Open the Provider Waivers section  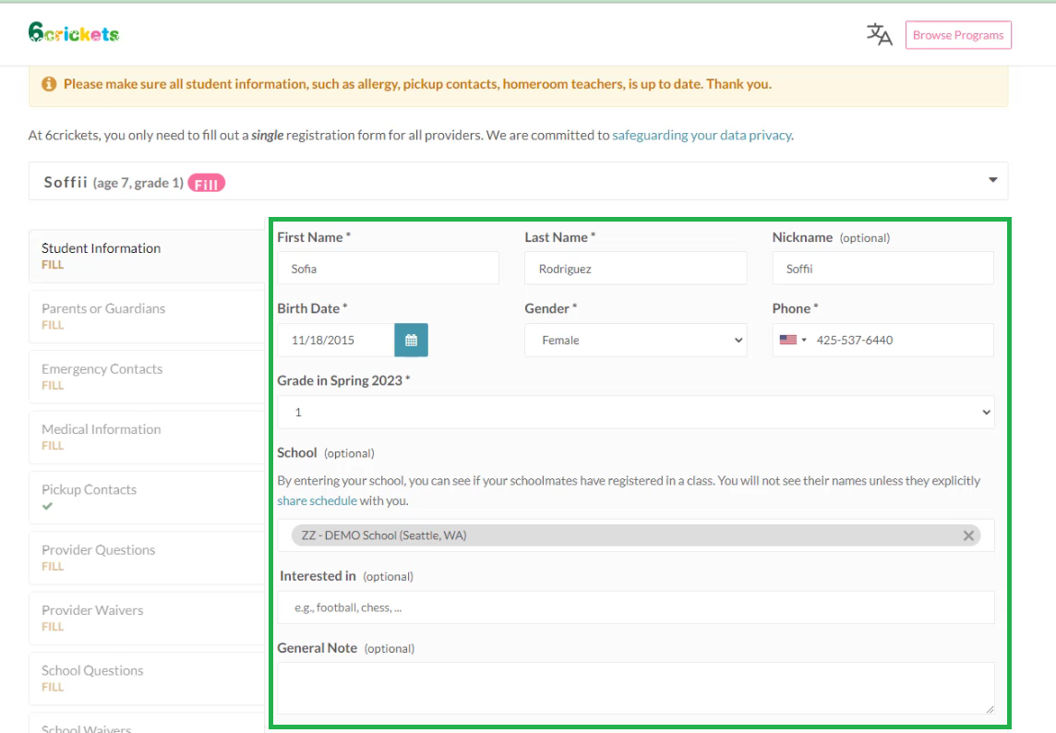(92, 610)
